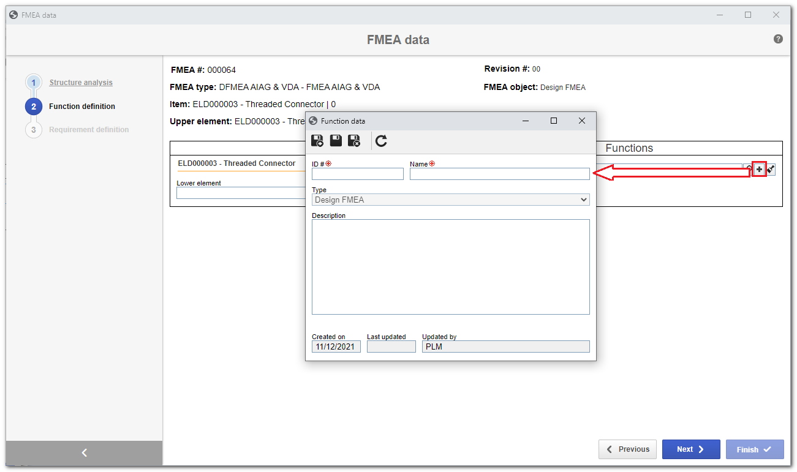Screen dimensions: 797x472
Task: Click the globe icon in Function data title bar
Action: pyautogui.click(x=314, y=121)
